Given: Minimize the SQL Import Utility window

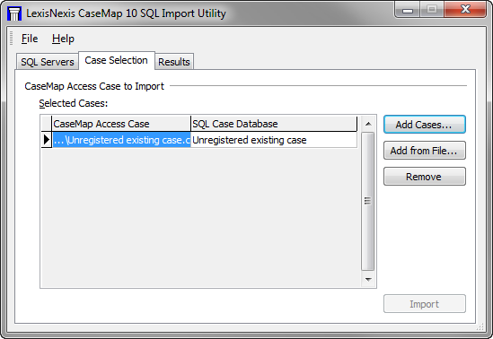Looking at the screenshot, I should pyautogui.click(x=408, y=10).
